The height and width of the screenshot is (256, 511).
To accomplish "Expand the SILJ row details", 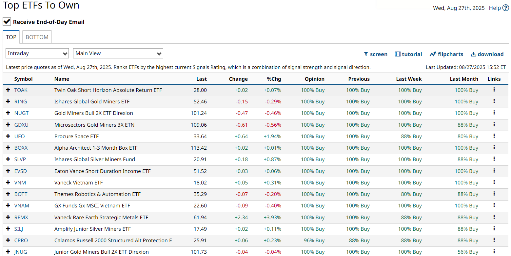I will point(8,229).
